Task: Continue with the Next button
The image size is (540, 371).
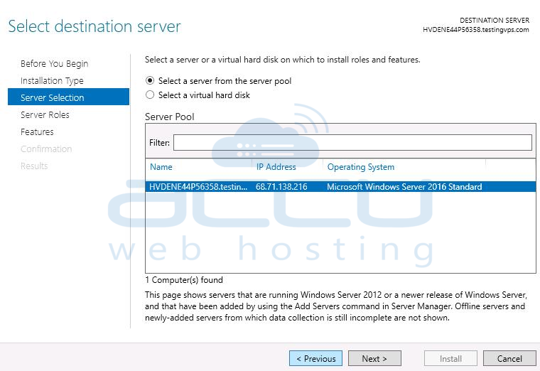Action: pyautogui.click(x=374, y=359)
